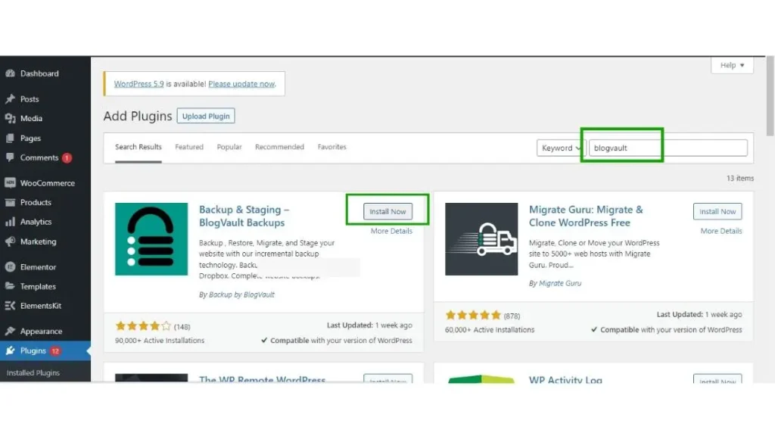775x436 pixels.
Task: Click the 13 items count text
Action: [740, 178]
